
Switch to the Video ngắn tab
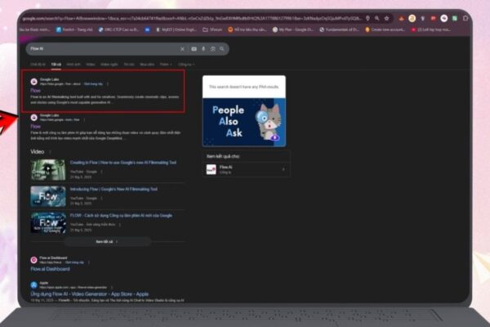click(x=109, y=64)
